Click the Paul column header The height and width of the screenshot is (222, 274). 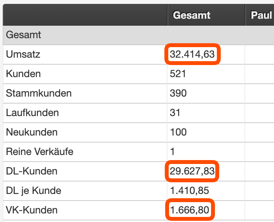(x=262, y=15)
